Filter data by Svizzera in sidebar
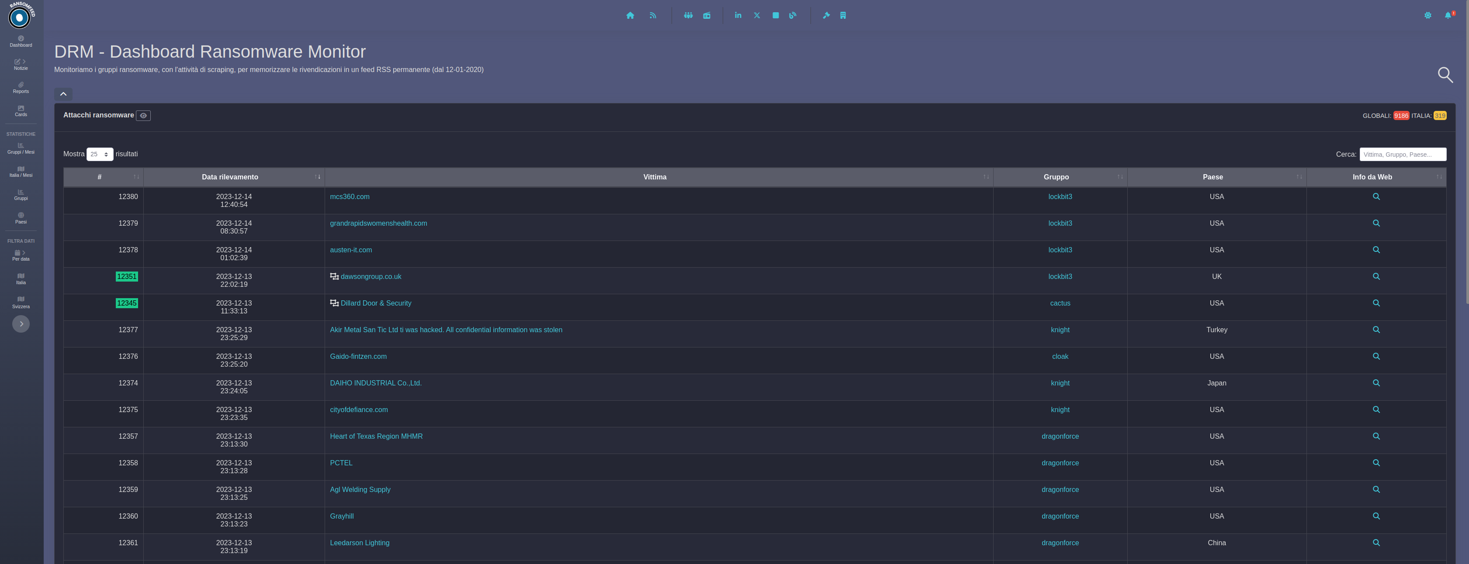 pyautogui.click(x=21, y=303)
